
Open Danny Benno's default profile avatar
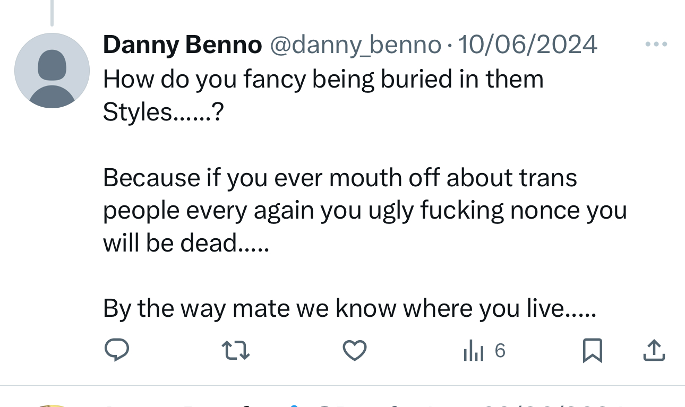click(52, 71)
